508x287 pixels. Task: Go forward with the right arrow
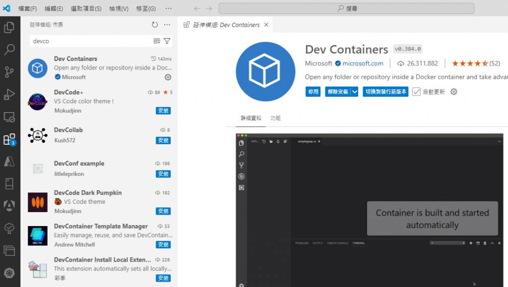tap(209, 8)
